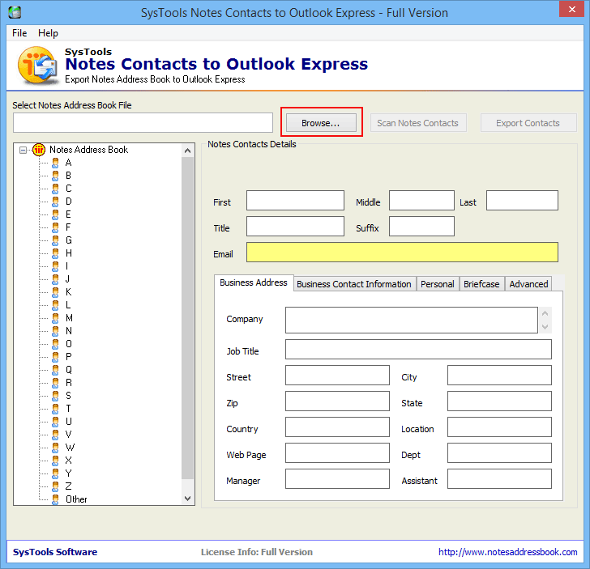Select letter Q in the tree

tap(68, 370)
